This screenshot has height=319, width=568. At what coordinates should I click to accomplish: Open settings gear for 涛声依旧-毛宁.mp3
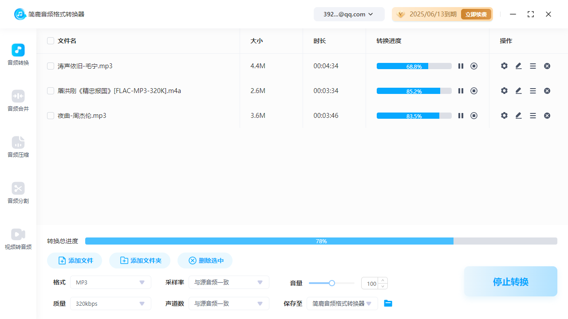point(504,66)
